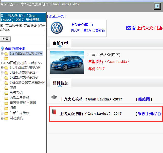163x153 pixels.
Task: Click the folder icon for 1.2TSI四缸发动机CYA
Action: click(6, 54)
